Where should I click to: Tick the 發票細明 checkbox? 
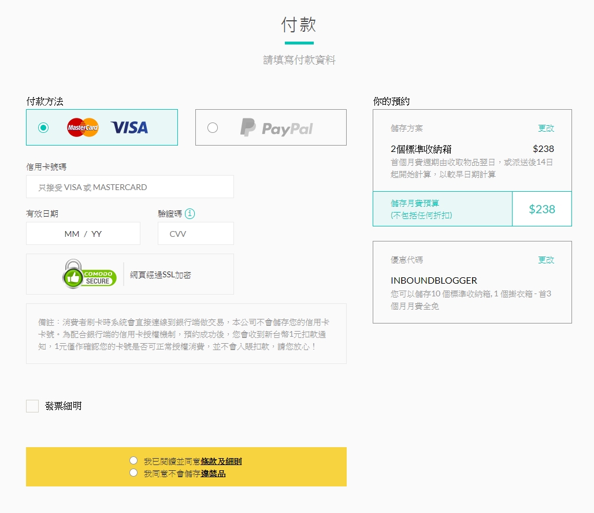(x=32, y=406)
